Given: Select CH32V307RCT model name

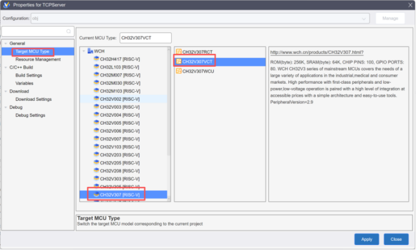Looking at the screenshot, I should click(x=197, y=52).
